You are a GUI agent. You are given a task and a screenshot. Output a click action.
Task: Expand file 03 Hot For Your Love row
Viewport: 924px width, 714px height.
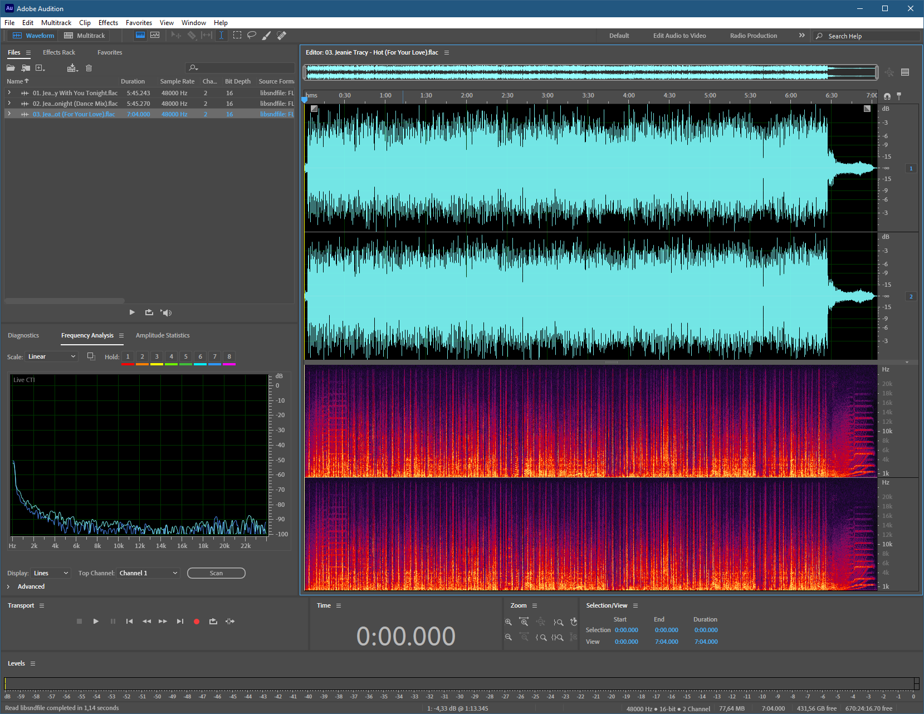[x=9, y=114]
